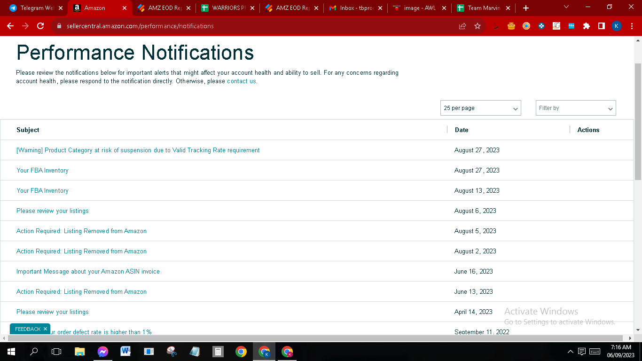
Task: Launch File Explorer from the taskbar
Action: click(x=80, y=352)
